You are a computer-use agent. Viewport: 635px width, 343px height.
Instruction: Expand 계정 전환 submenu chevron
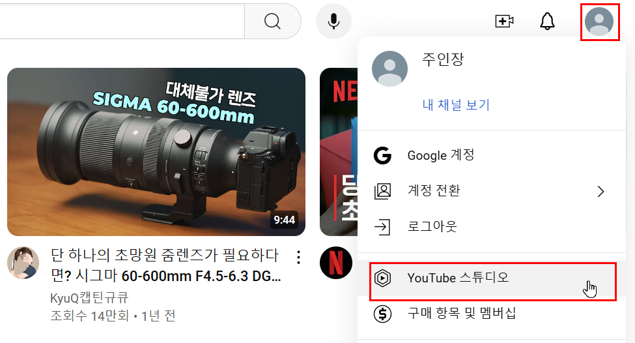pos(600,191)
